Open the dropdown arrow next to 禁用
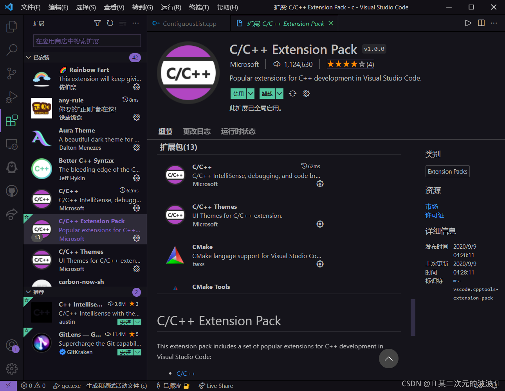Image resolution: width=505 pixels, height=391 pixels. [x=251, y=94]
